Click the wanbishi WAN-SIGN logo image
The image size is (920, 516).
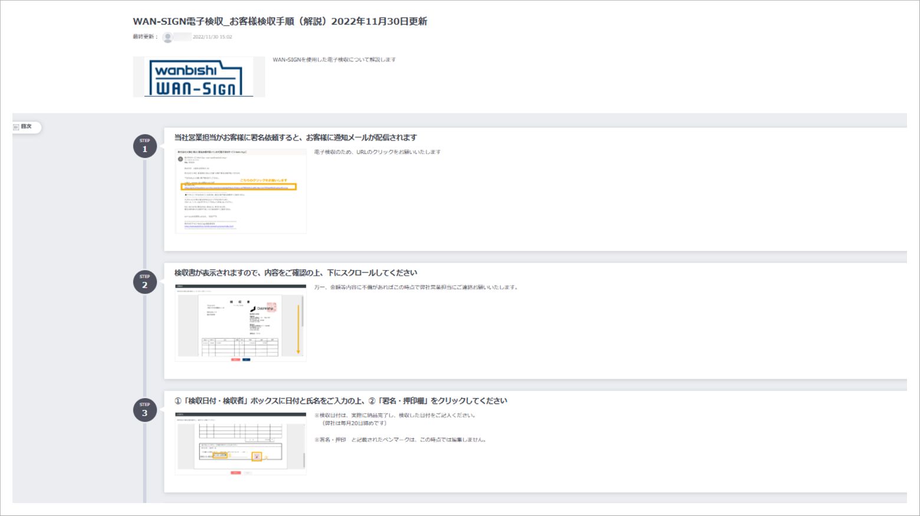pos(199,77)
